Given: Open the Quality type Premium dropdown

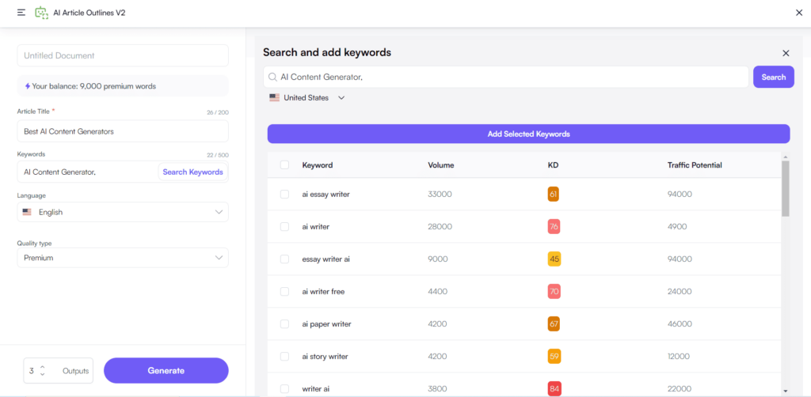Looking at the screenshot, I should pyautogui.click(x=123, y=258).
